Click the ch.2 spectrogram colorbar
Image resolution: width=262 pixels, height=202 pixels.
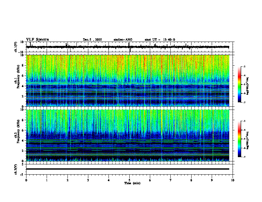tap(239, 139)
